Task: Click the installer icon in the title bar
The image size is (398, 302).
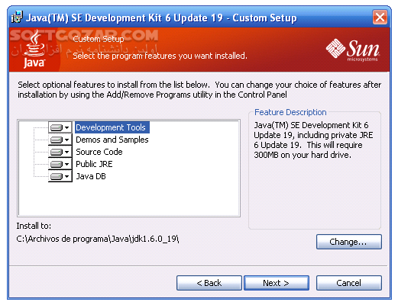Action: (18, 18)
